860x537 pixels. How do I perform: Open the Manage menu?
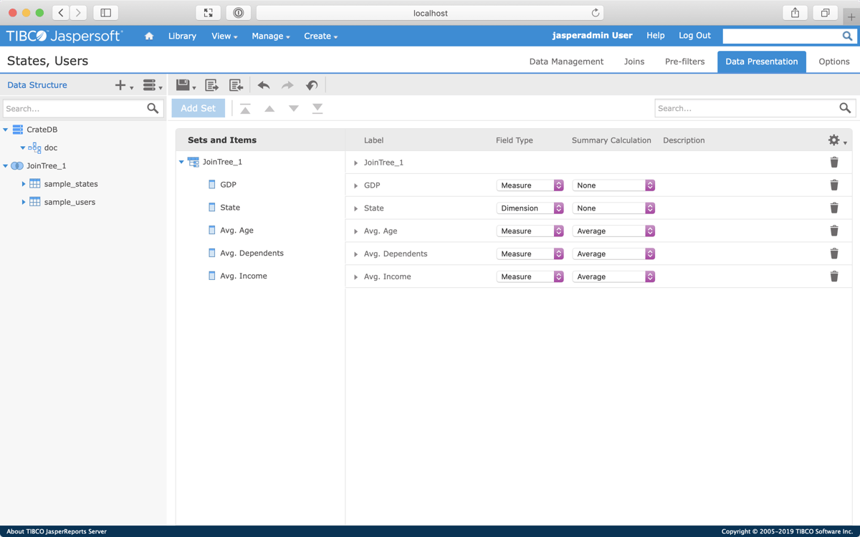(x=270, y=36)
